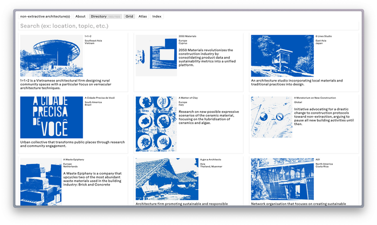The height and width of the screenshot is (225, 377).
Task: Open the About tab
Action: click(80, 16)
